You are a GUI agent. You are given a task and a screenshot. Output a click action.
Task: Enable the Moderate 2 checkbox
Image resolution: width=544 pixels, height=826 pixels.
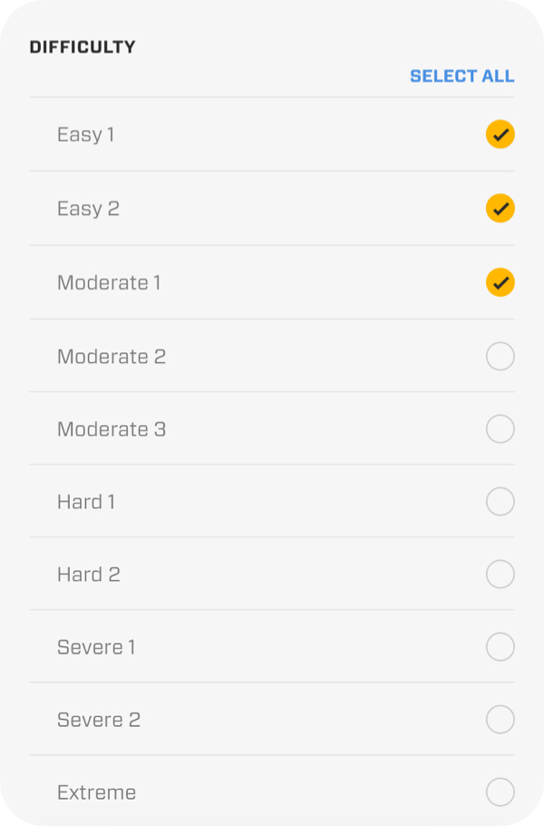(500, 357)
